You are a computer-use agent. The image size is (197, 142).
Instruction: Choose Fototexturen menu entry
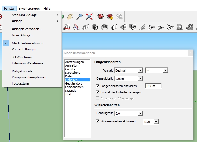tap(32, 83)
